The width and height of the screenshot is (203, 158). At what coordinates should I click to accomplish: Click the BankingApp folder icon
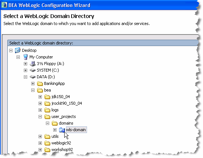coord(40,84)
